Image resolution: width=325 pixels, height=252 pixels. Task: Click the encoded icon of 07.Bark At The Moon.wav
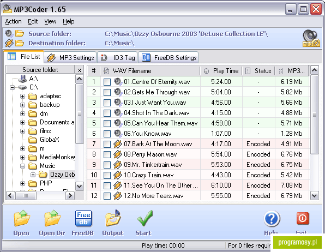click(x=118, y=144)
